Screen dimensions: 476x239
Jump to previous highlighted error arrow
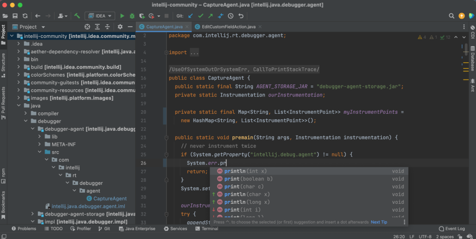[x=456, y=37]
